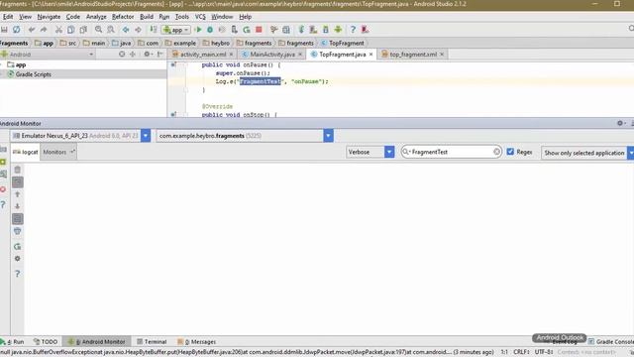
Task: Click the toolbar Help question mark icon
Action: pyautogui.click(x=353, y=30)
